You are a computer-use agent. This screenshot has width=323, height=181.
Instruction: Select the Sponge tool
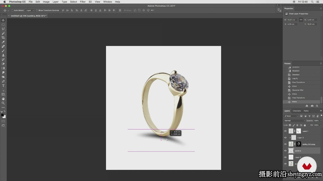point(3,77)
